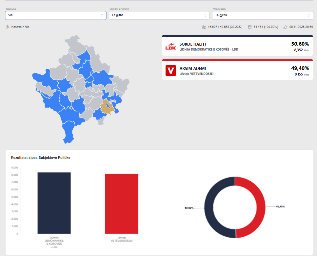Click the Vetëvendosje red V logo
Viewport: 317px width, 256px height.
pos(170,71)
